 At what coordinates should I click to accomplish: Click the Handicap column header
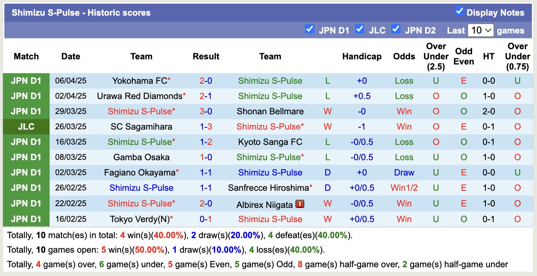click(x=362, y=56)
